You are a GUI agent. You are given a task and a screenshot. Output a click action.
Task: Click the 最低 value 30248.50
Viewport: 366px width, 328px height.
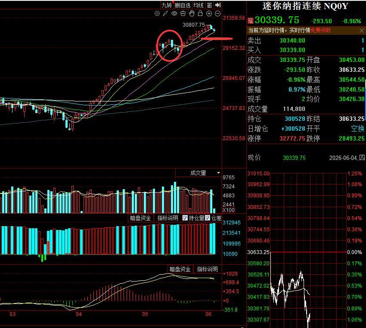351,89
